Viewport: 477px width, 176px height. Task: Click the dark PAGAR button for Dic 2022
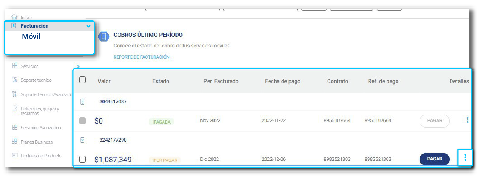(434, 159)
